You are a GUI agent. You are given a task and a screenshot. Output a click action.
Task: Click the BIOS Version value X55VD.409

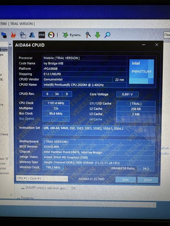click(98, 147)
